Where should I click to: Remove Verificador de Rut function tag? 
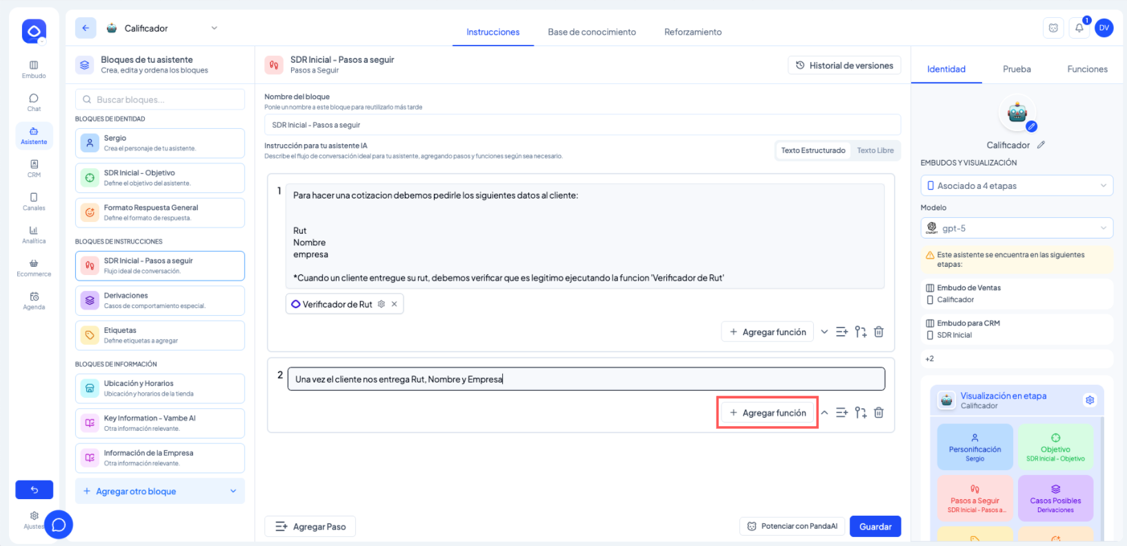pyautogui.click(x=395, y=304)
